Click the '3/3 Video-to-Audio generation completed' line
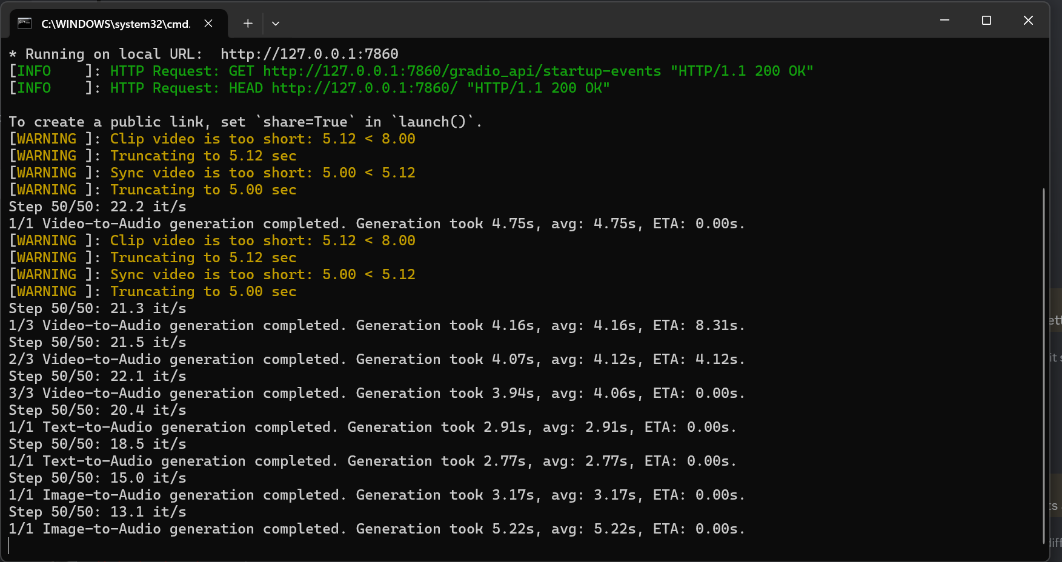Screen dimensions: 1062x562 (376, 393)
